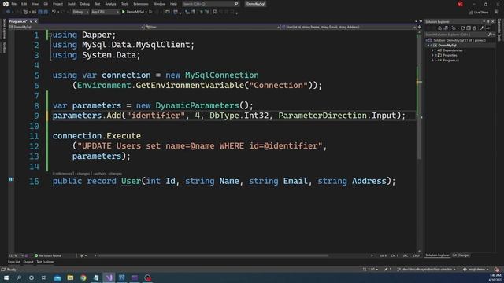Collapse using directives outline toggle at line 1
Viewport: 504px width, 283px height.
[50, 35]
